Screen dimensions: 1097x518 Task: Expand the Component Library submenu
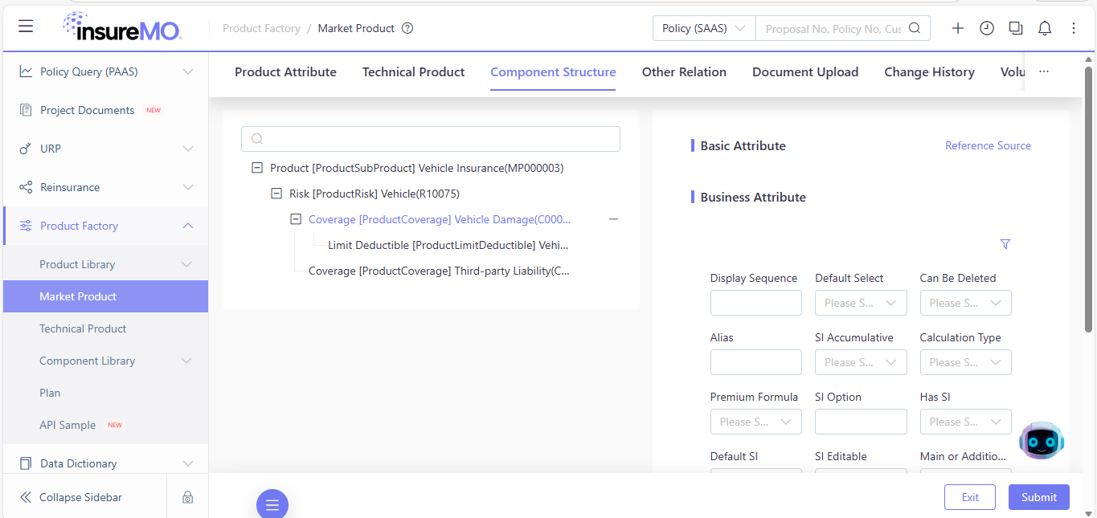(x=186, y=361)
